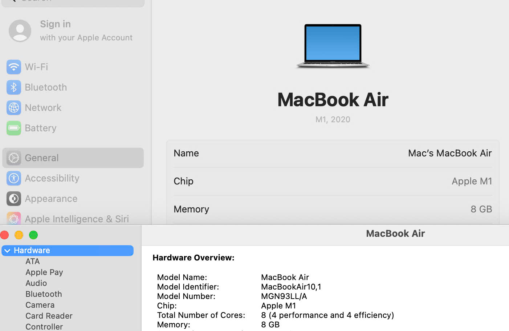The height and width of the screenshot is (331, 509).
Task: Click the Mac's MacBook Air name field
Action: tap(449, 153)
